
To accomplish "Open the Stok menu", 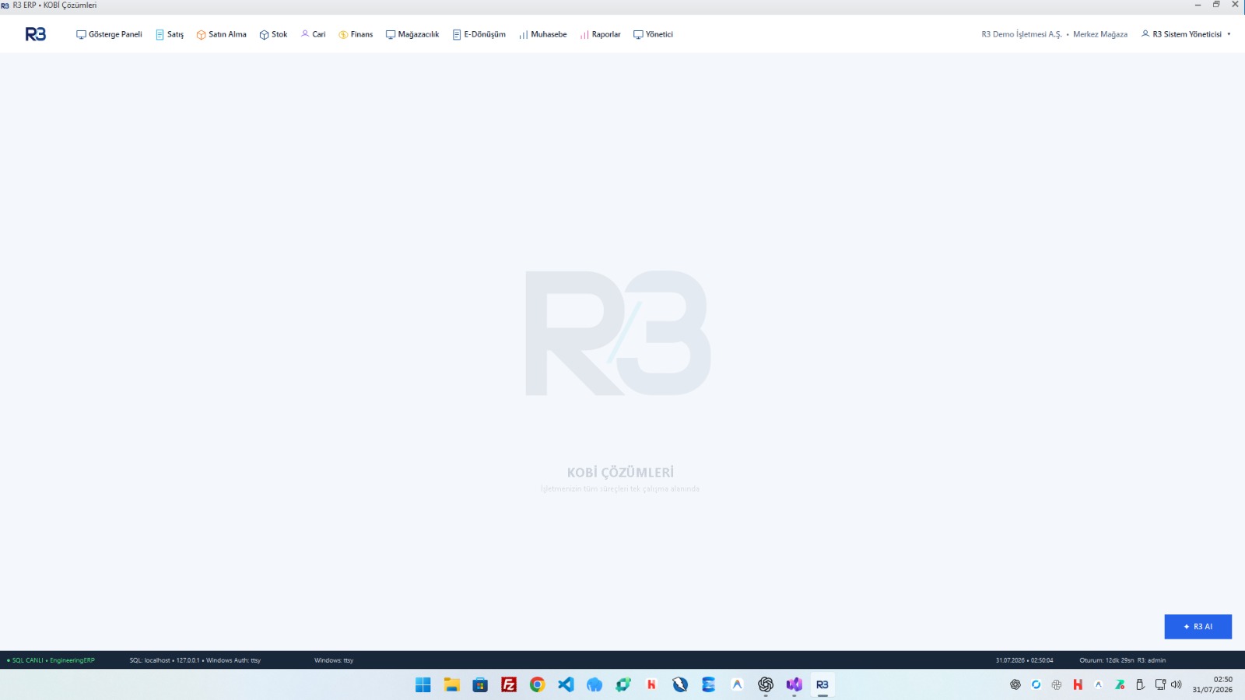I will pyautogui.click(x=274, y=34).
